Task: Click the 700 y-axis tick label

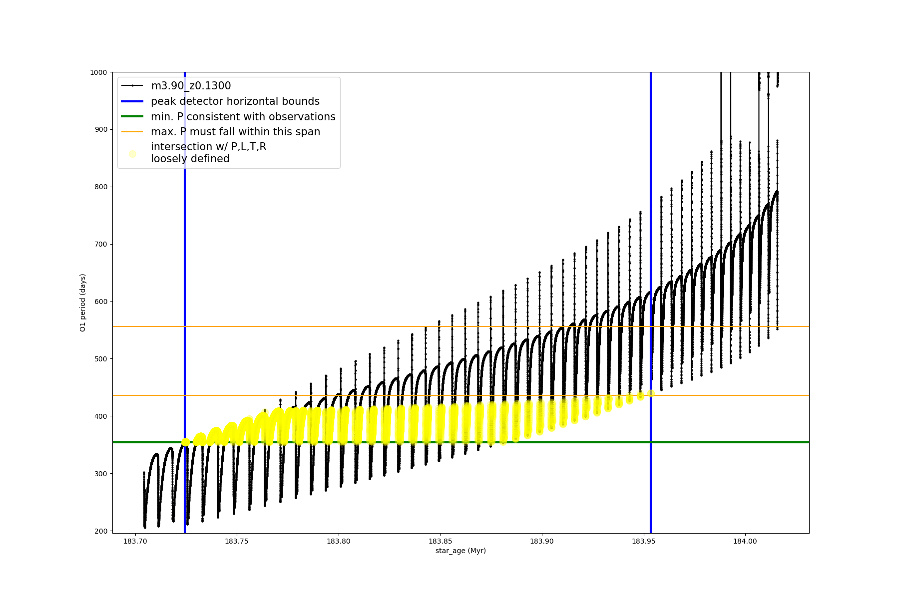Action: tap(100, 244)
